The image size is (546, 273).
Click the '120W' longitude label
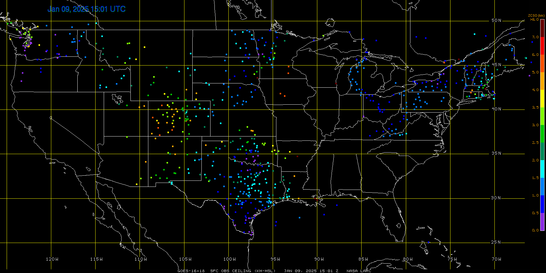(x=52, y=259)
